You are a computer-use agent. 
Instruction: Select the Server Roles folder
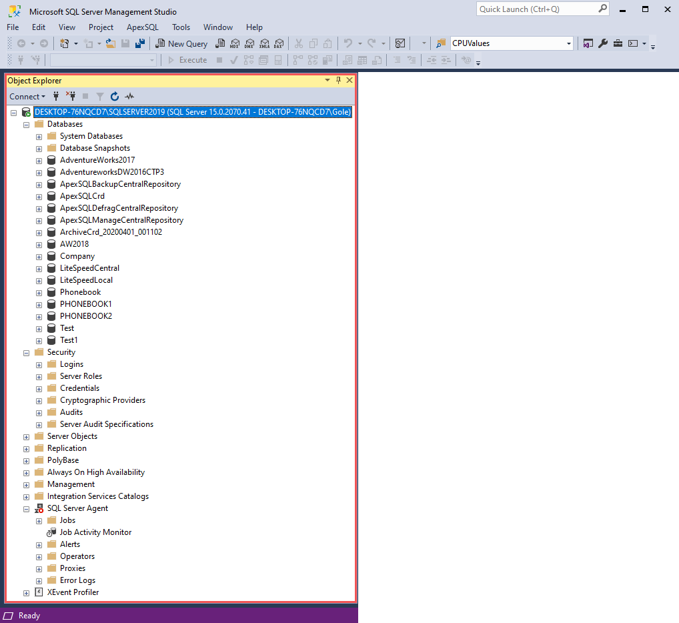(x=81, y=376)
